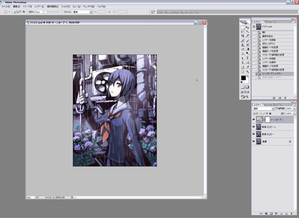The height and width of the screenshot is (218, 299).
Task: Open status bar info popup arrow
Action: [x=72, y=197]
